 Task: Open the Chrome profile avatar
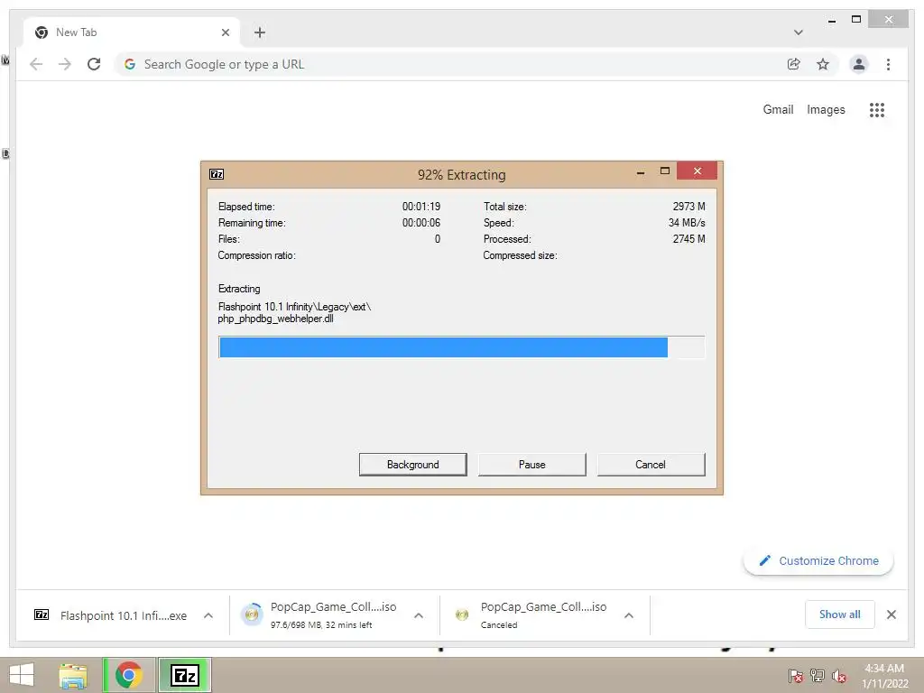(859, 64)
